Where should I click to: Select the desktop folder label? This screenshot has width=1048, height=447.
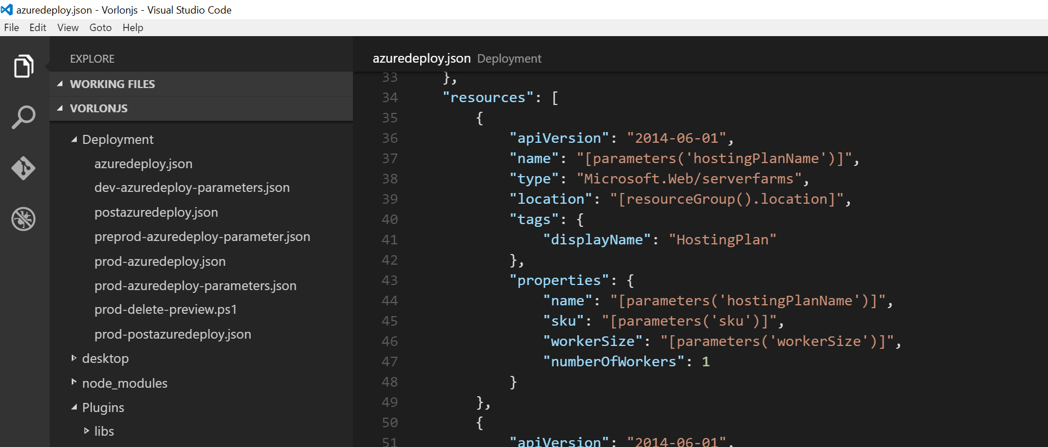[x=105, y=358]
